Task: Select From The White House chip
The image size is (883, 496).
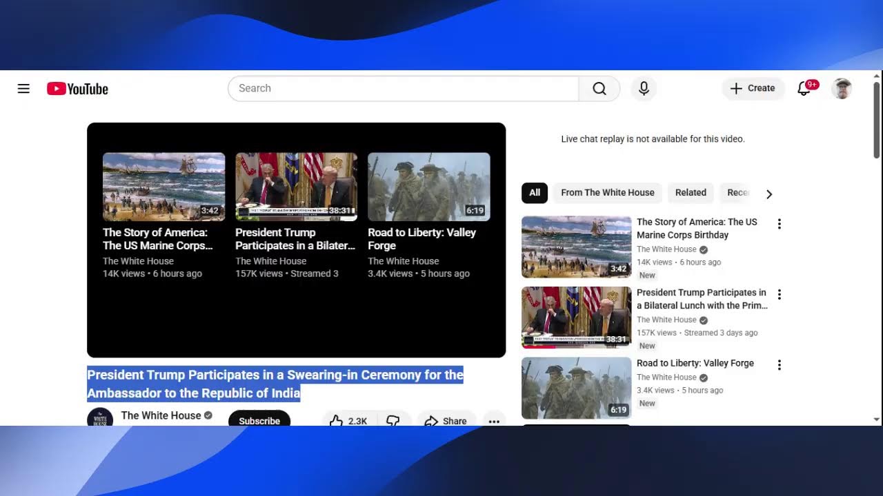Action: (x=608, y=193)
